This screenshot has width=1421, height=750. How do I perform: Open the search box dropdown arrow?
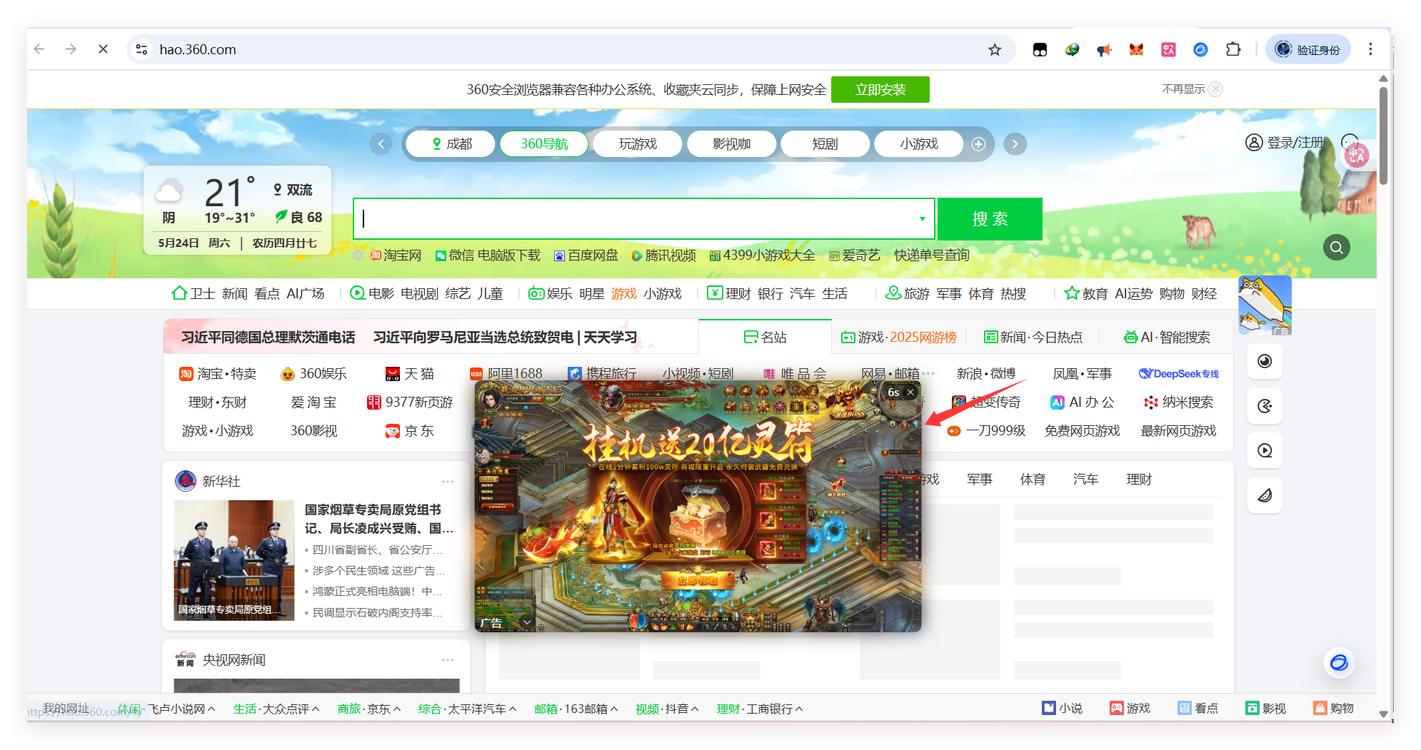pyautogui.click(x=922, y=218)
